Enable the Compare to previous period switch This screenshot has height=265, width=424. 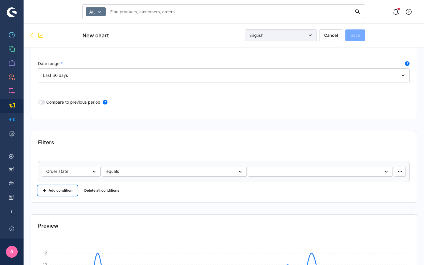click(42, 102)
